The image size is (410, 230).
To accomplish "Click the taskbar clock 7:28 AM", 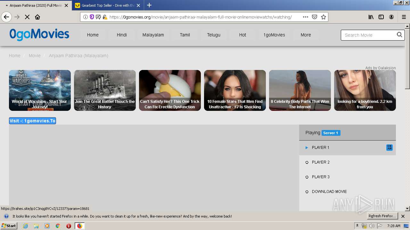I will [x=394, y=226].
